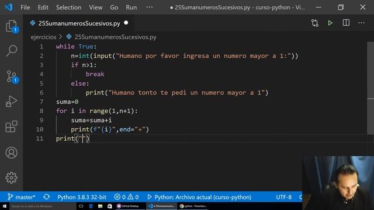The image size is (374, 210).
Task: Open the Search view in activity bar
Action: (x=11, y=51)
